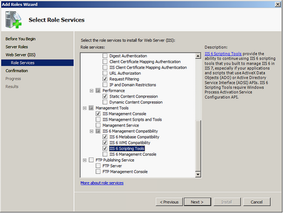Jump to the Confirmation step
283x213 pixels.
pos(17,71)
